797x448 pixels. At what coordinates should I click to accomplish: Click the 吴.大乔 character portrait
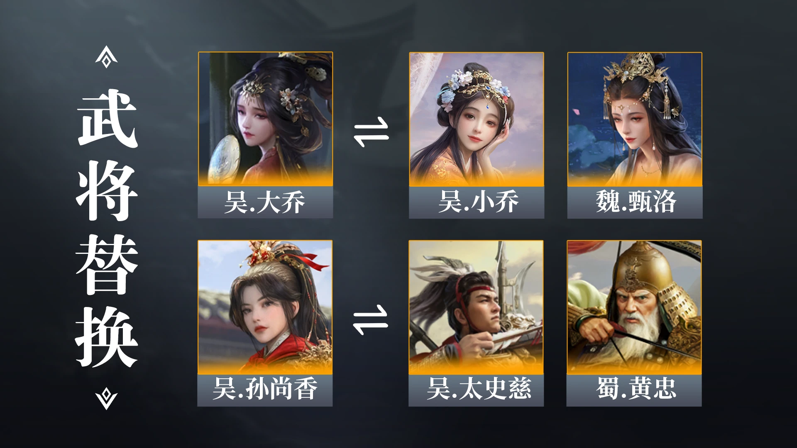click(x=265, y=119)
